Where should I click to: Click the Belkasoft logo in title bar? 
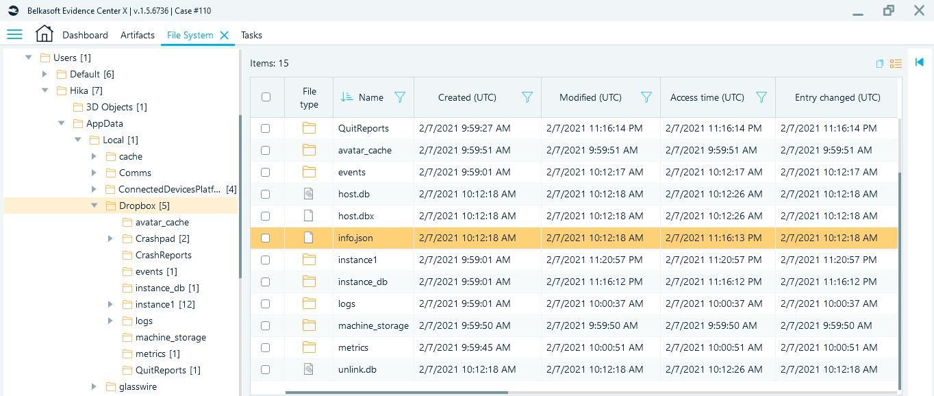pos(13,10)
